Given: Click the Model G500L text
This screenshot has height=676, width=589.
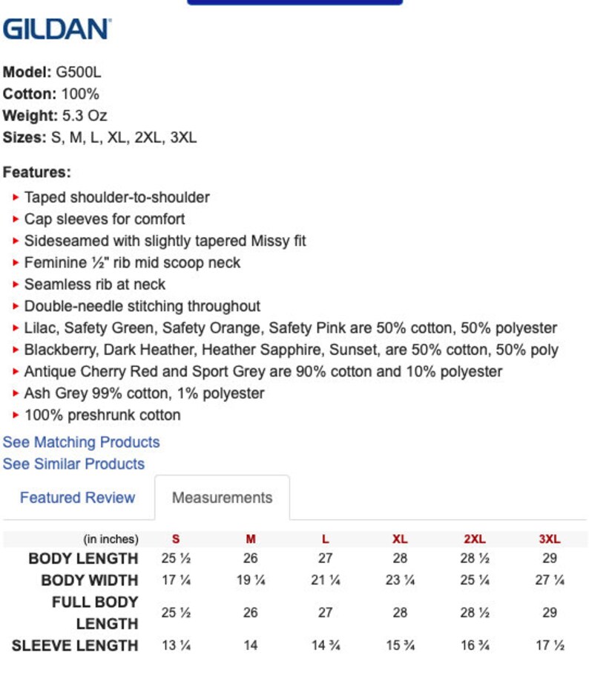Looking at the screenshot, I should click(52, 72).
